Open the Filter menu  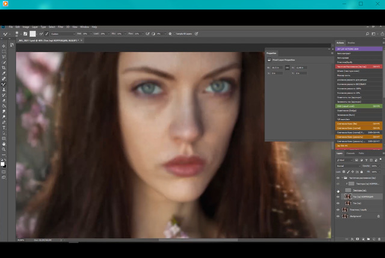(60, 27)
